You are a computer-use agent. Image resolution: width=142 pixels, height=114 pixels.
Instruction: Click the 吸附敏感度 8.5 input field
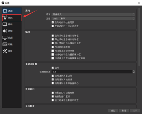[x=92, y=72]
